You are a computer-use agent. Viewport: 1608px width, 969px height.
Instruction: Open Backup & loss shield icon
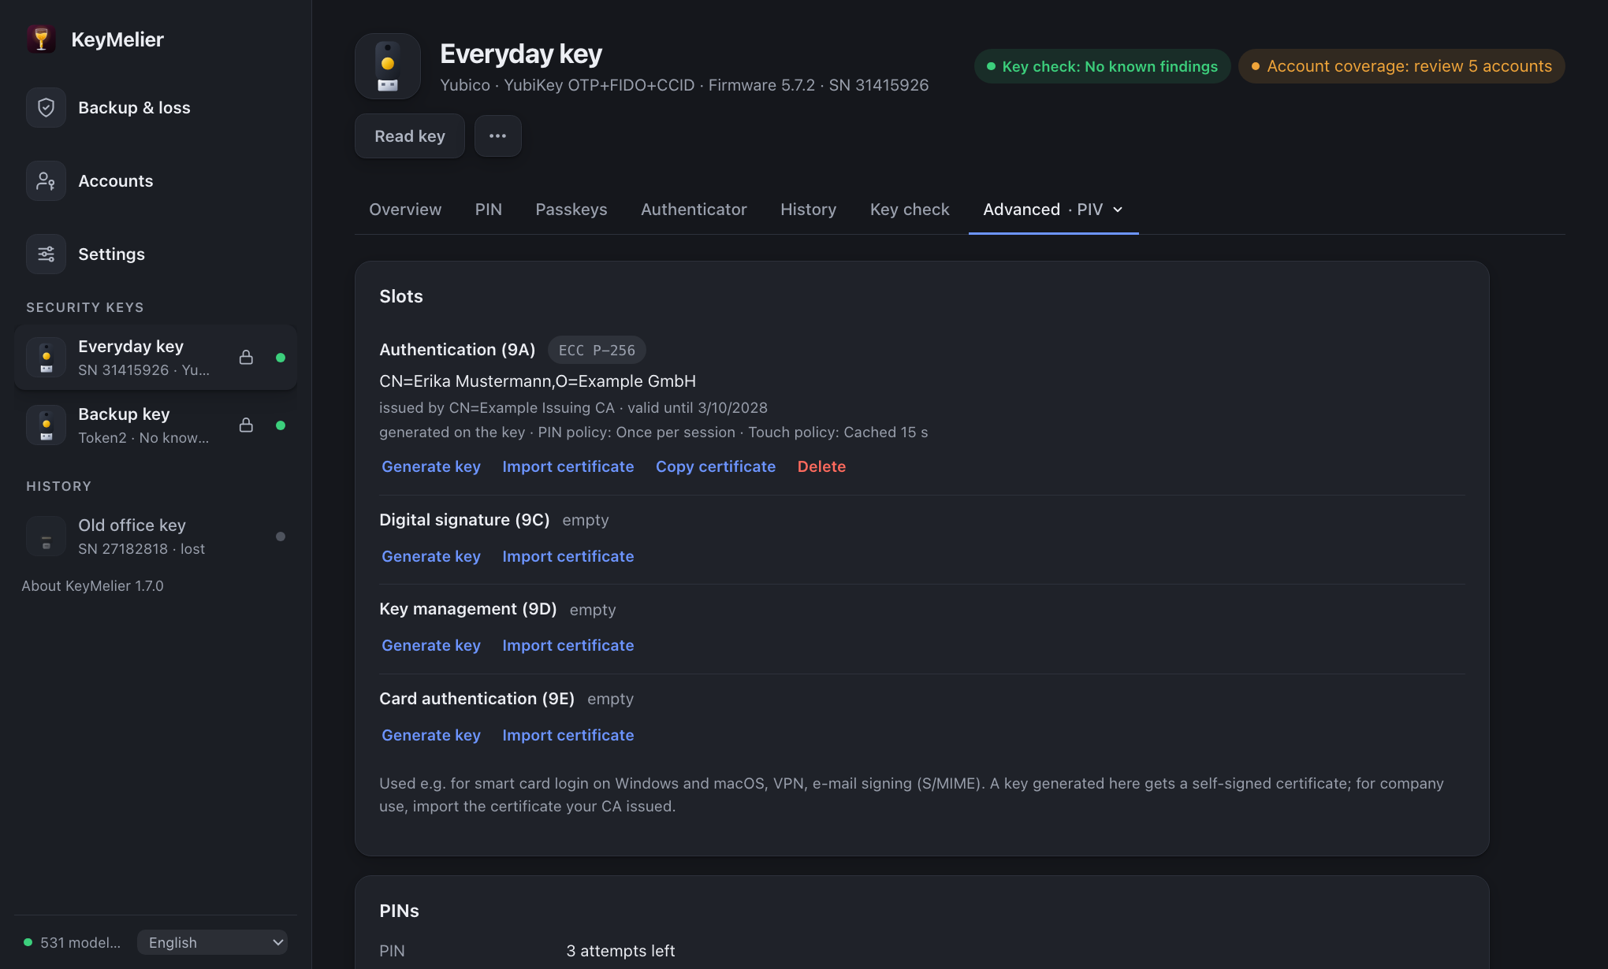pyautogui.click(x=46, y=108)
